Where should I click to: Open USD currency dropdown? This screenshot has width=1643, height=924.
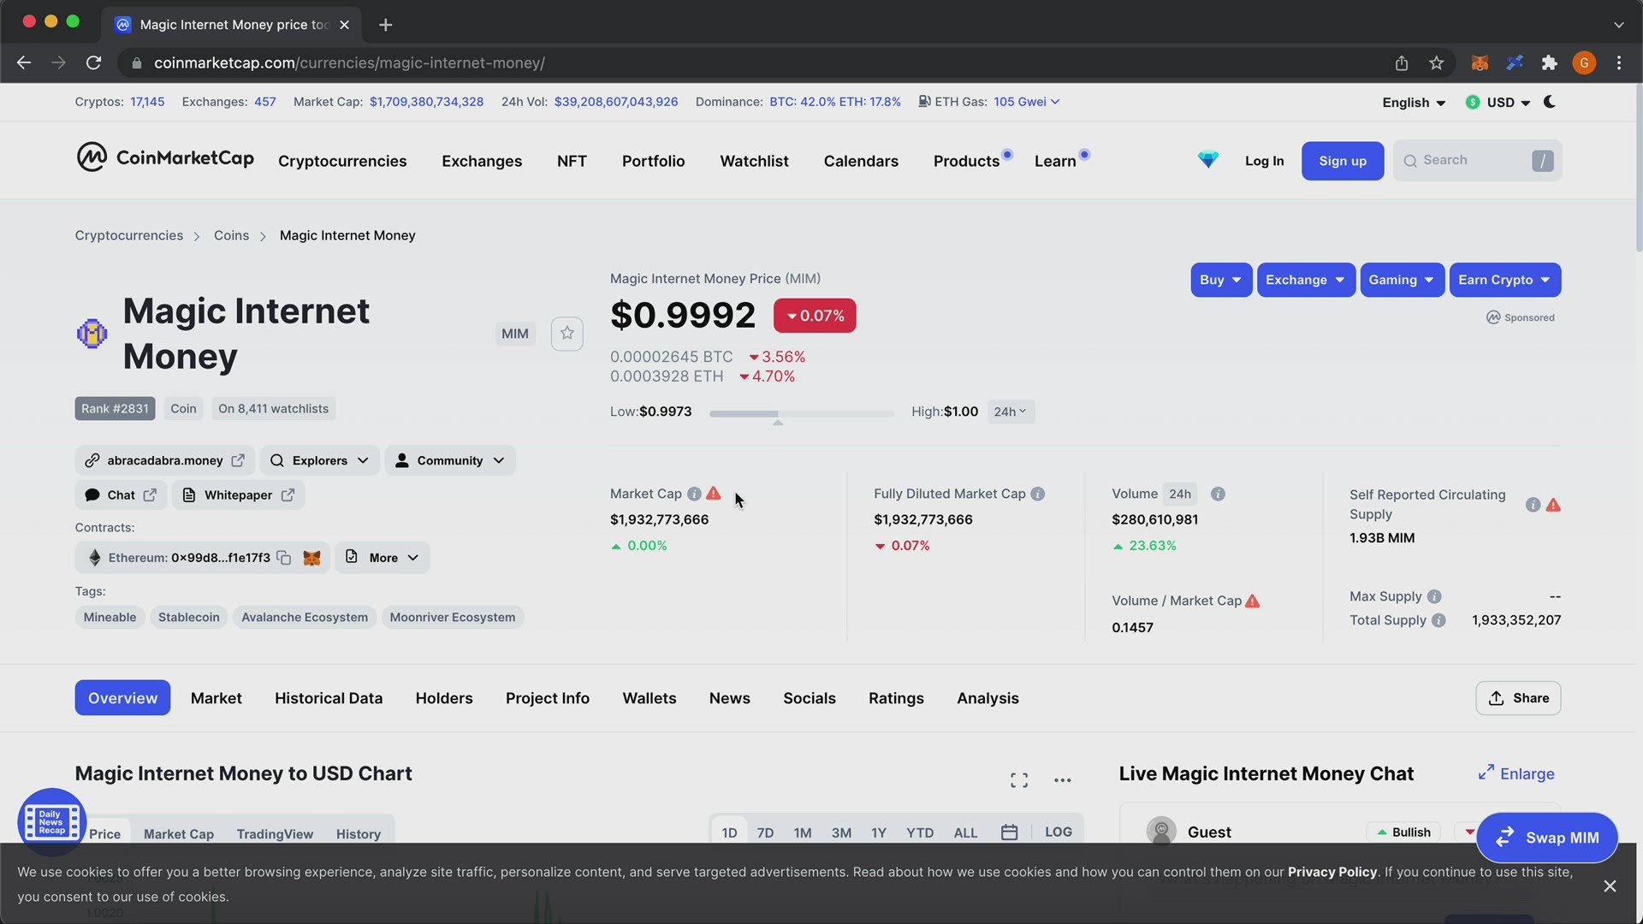click(1498, 103)
